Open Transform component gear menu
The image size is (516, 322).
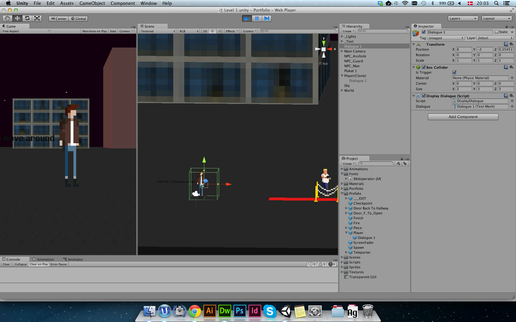click(x=511, y=44)
